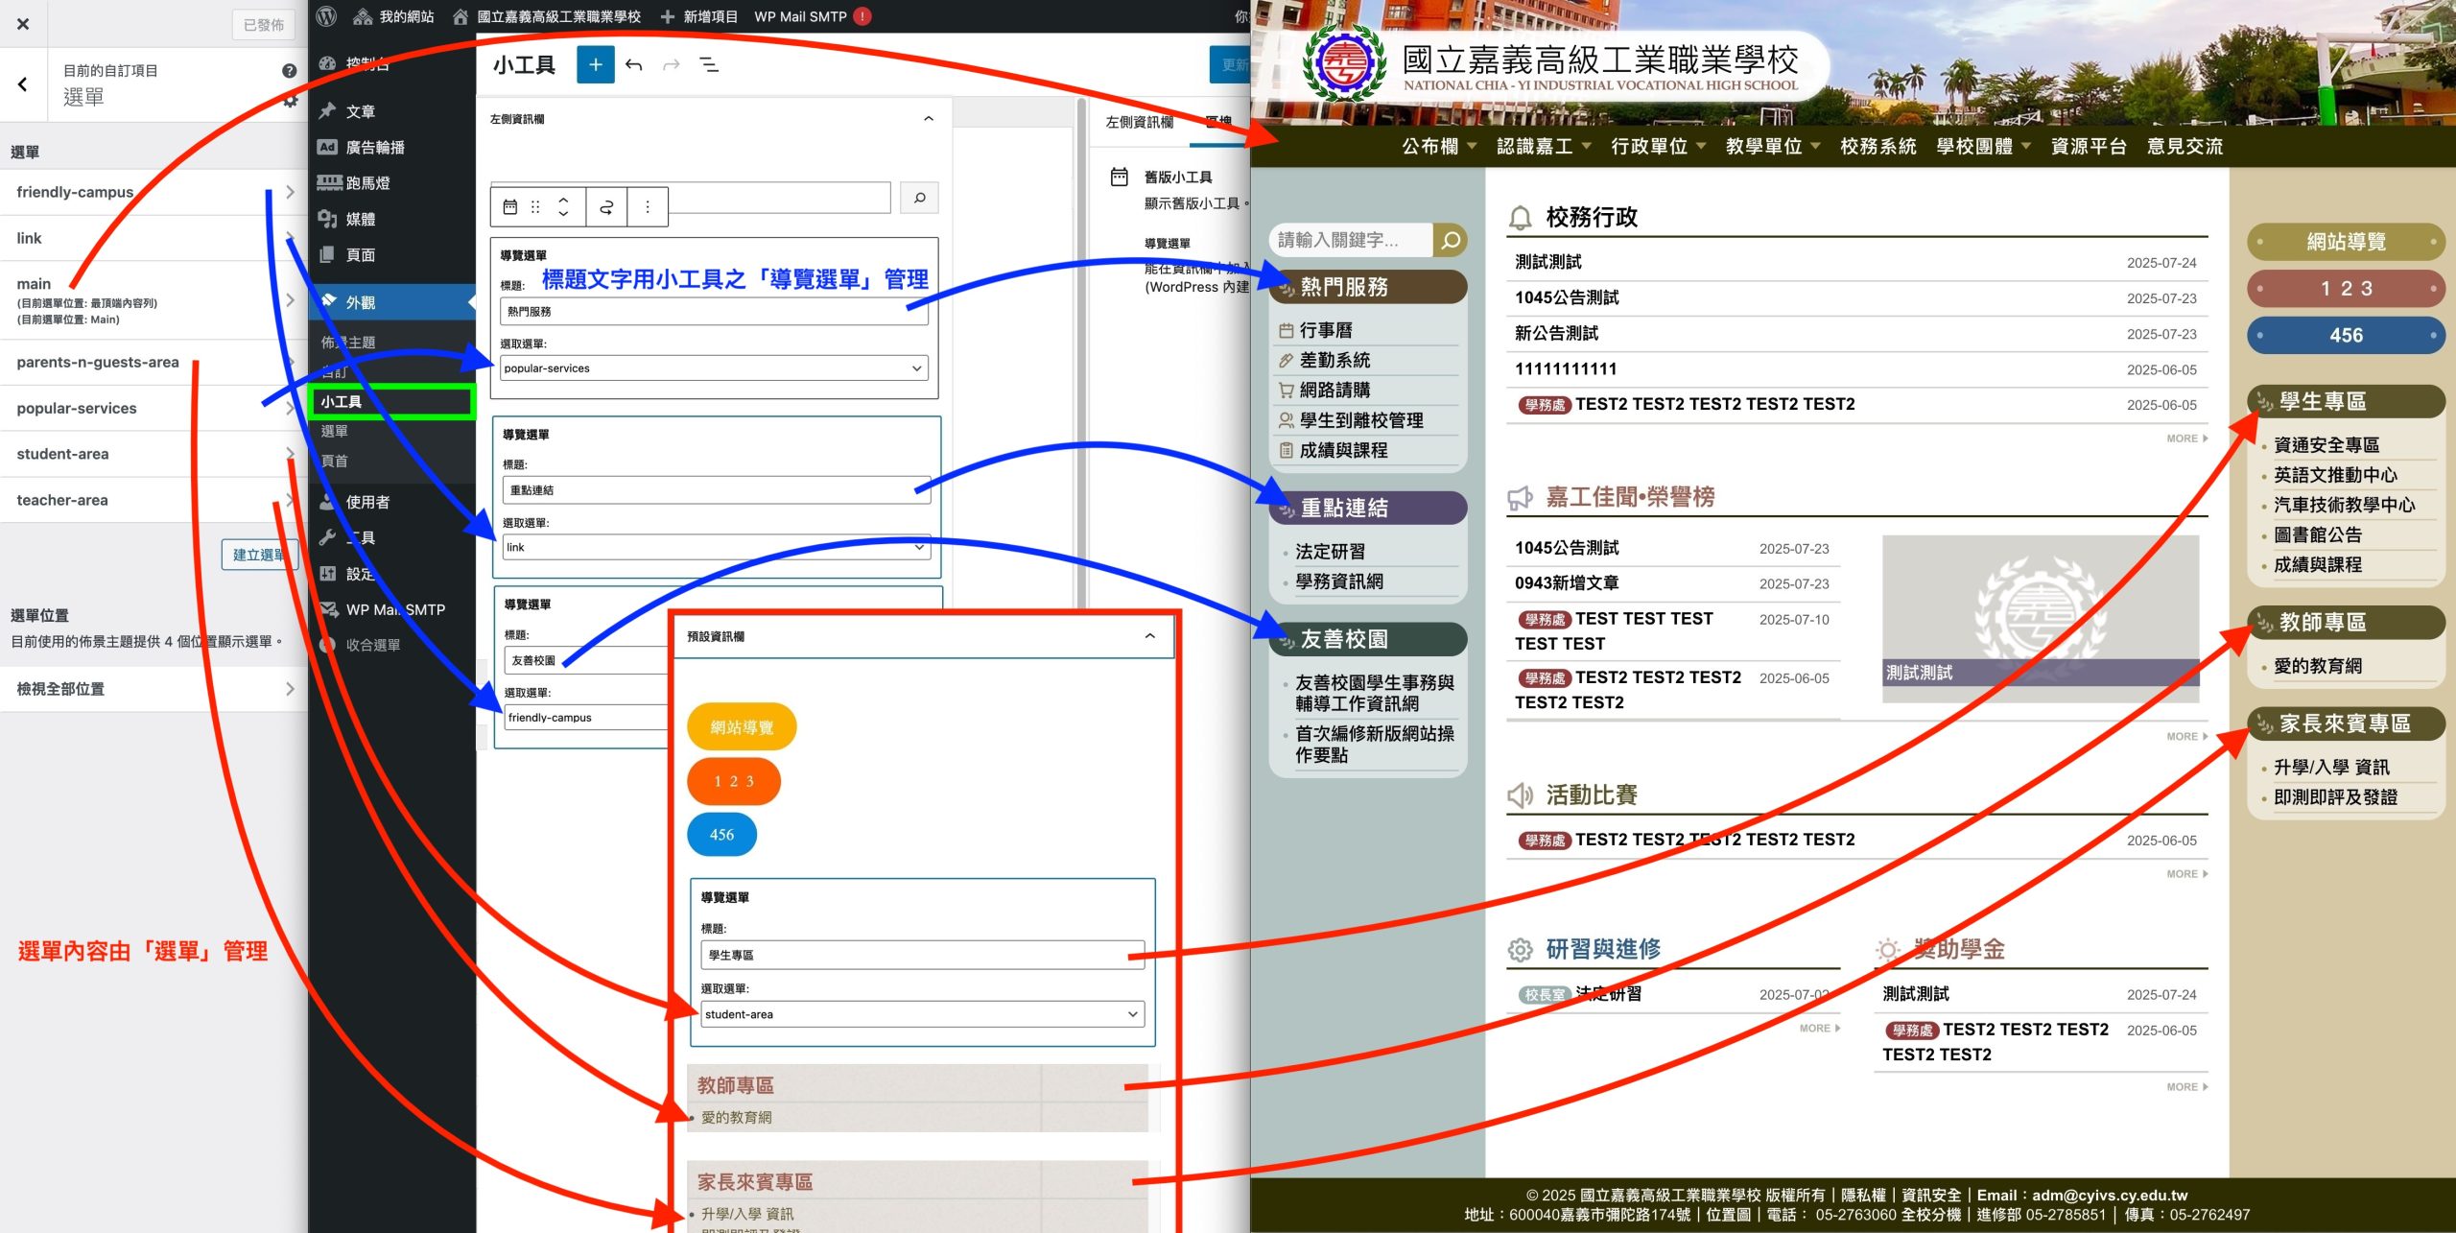Image resolution: width=2456 pixels, height=1233 pixels.
Task: Click 校務系統 in school navigation
Action: coord(1877,147)
